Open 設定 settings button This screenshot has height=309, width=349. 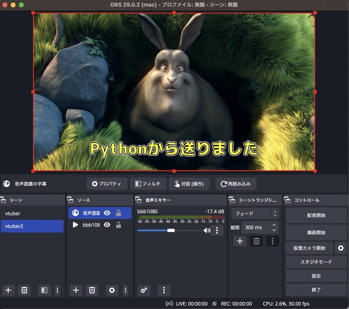pyautogui.click(x=316, y=276)
